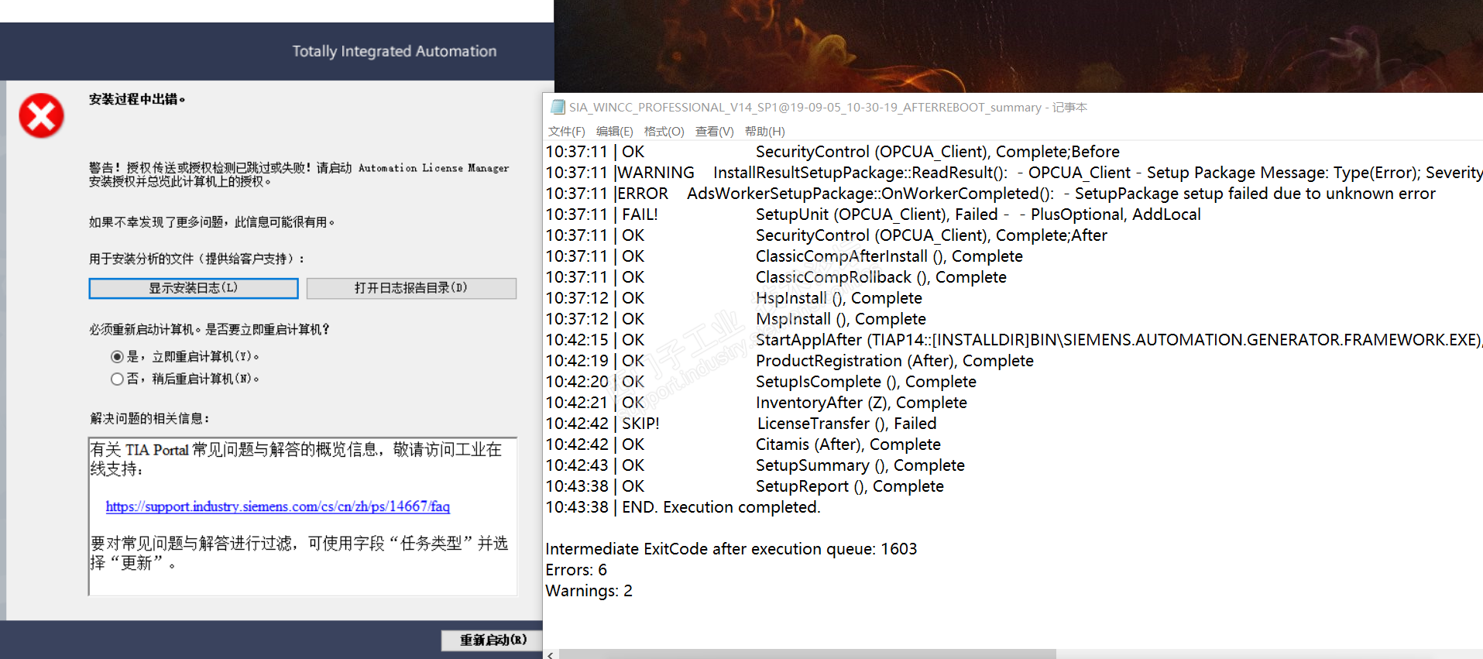
Task: Click the 如果不幸发现了更多问题 message line
Action: (212, 222)
